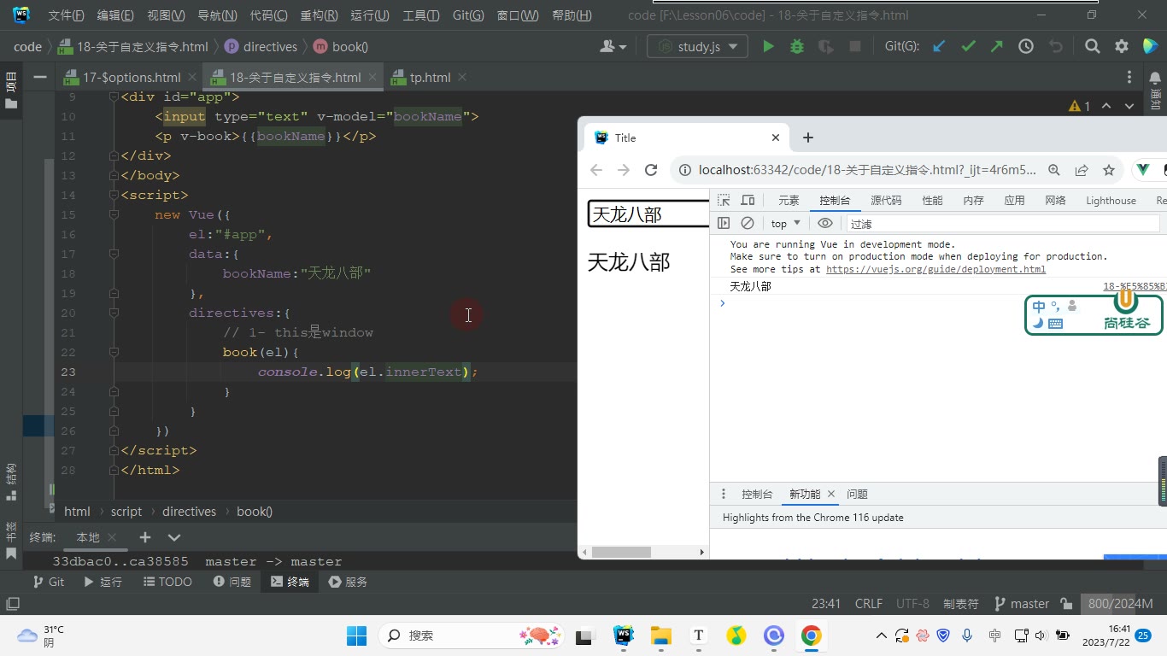Open user account dropdown in WebStorm toolbar
The image size is (1167, 656).
(x=613, y=47)
